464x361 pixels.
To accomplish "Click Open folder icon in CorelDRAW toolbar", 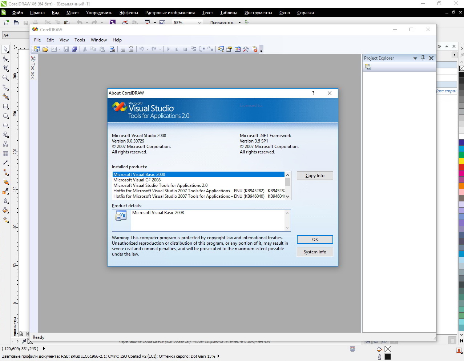I will click(x=16, y=23).
